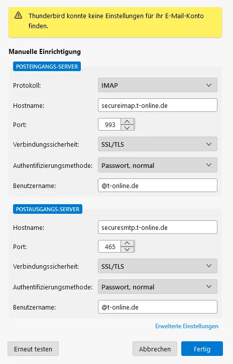Decrease the outgoing server port with down arrow
233x364 pixels.
tap(127, 250)
